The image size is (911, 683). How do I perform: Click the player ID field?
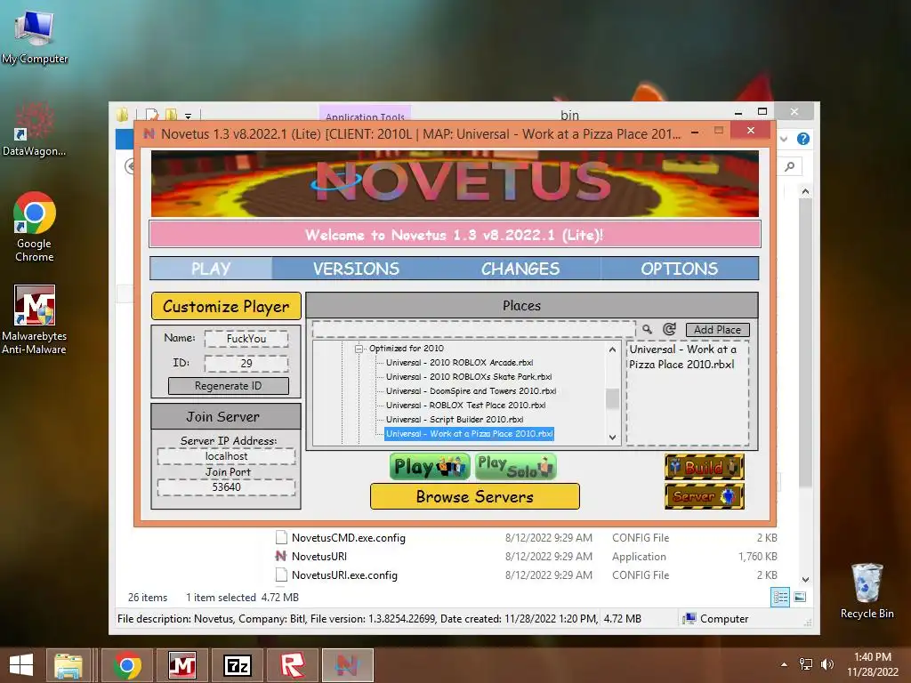pyautogui.click(x=246, y=363)
